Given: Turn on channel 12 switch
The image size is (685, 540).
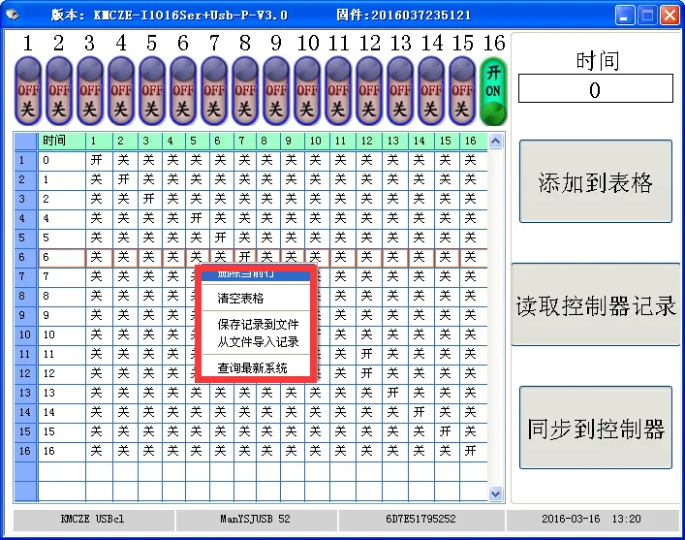Looking at the screenshot, I should point(369,91).
